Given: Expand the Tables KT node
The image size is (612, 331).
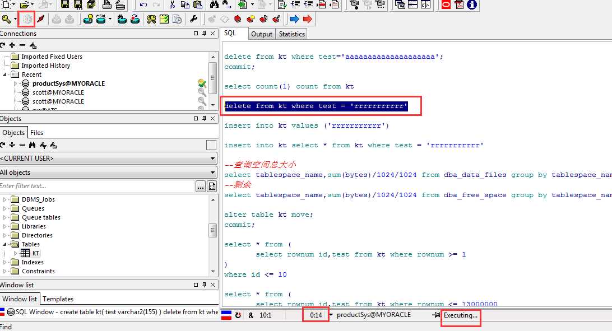Looking at the screenshot, I should coord(15,253).
